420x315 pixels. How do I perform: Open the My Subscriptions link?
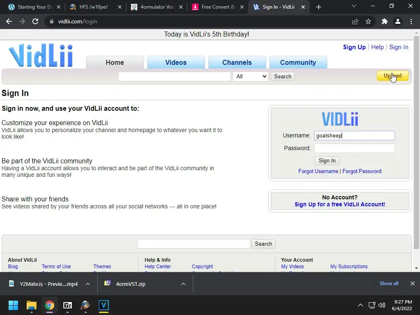[x=349, y=267]
